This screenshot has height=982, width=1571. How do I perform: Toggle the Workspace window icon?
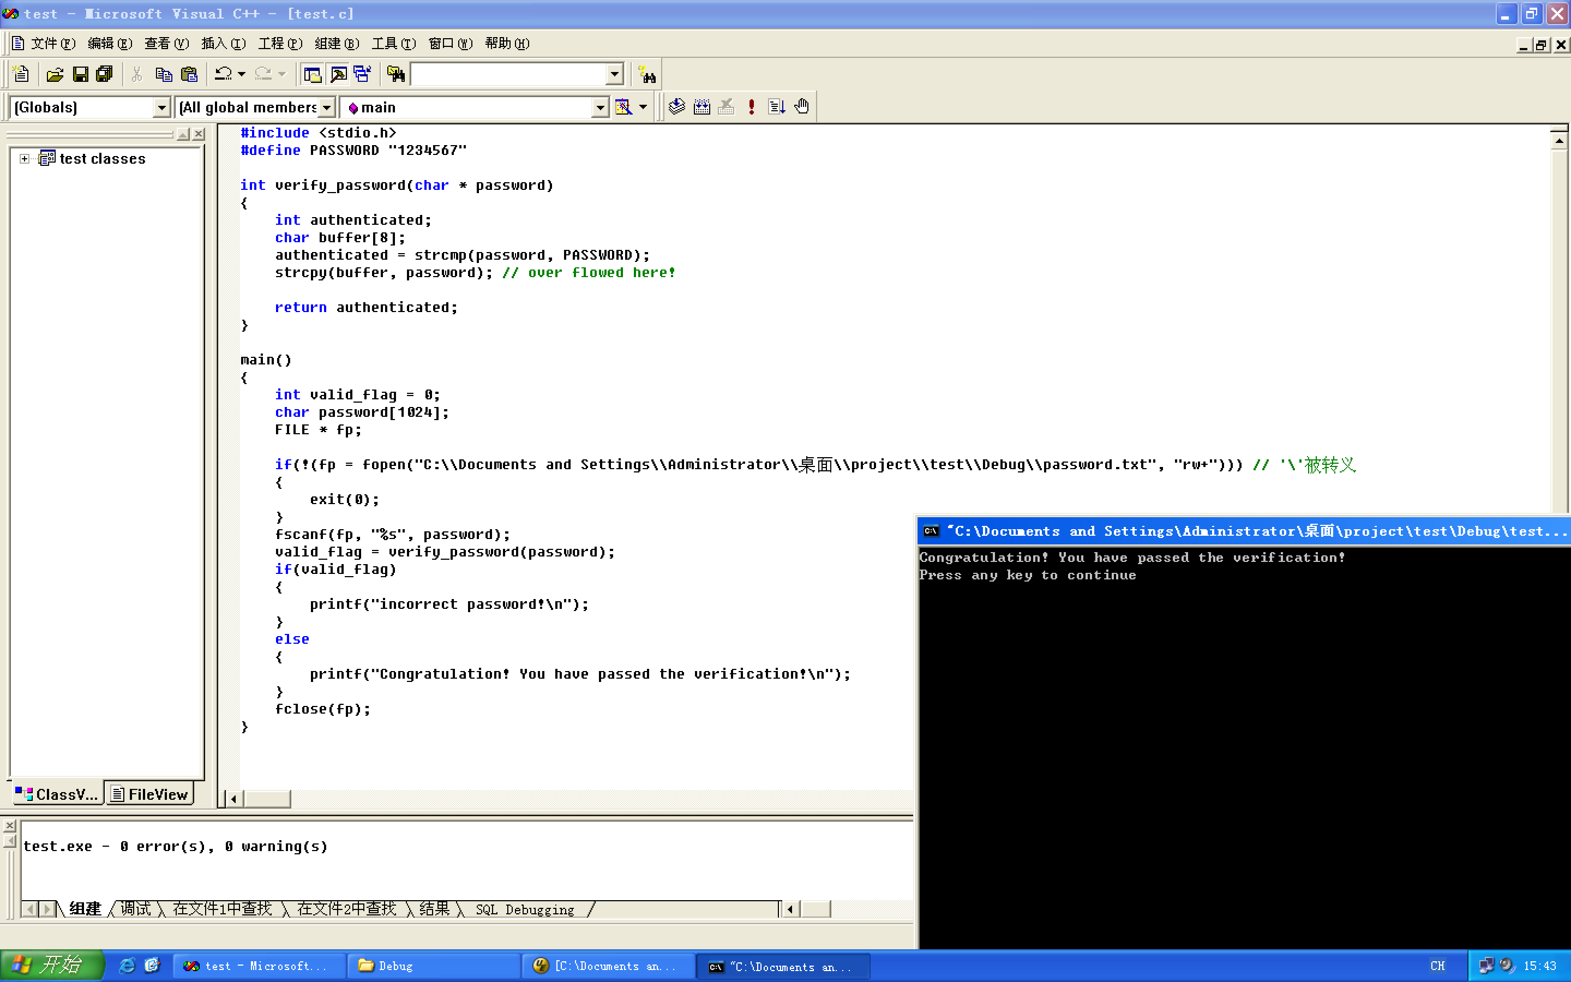[x=312, y=74]
